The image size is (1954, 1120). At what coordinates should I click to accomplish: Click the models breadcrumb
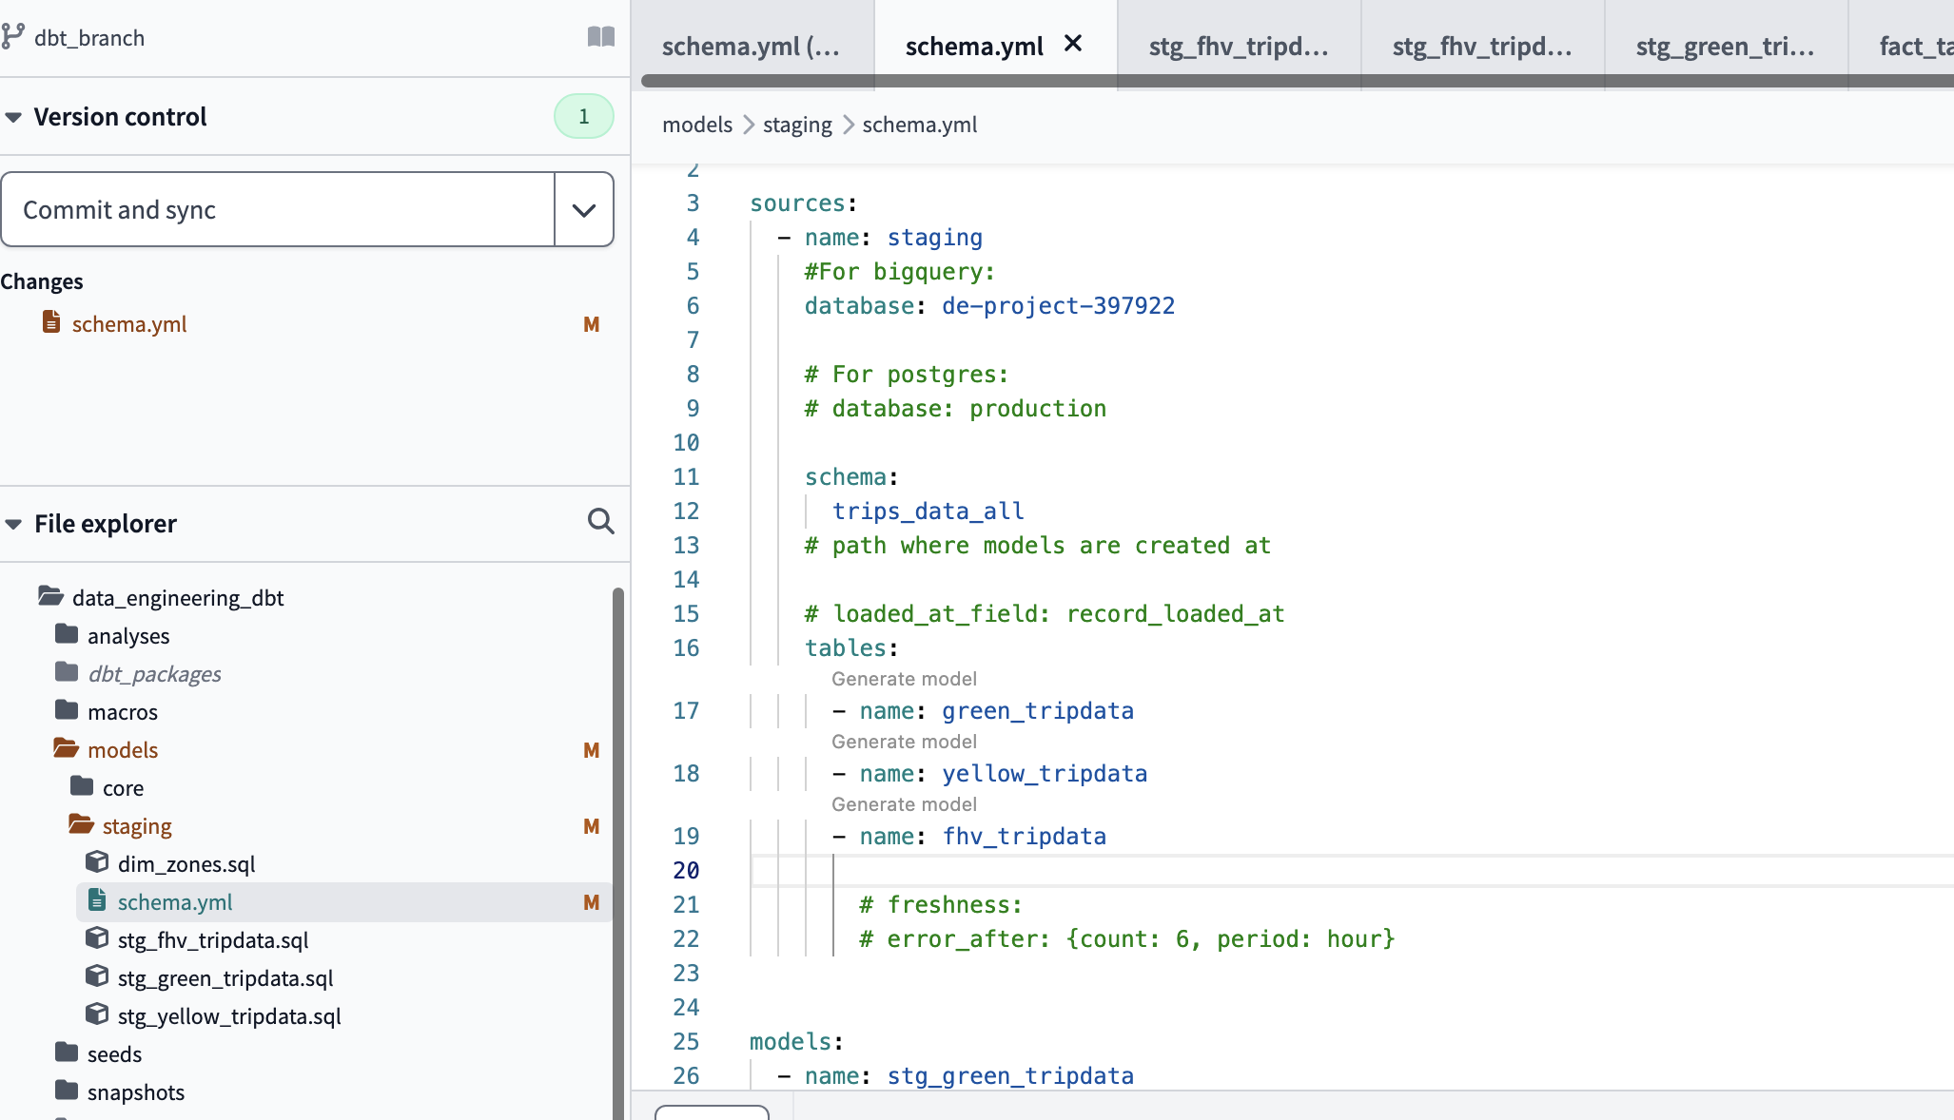click(x=697, y=125)
